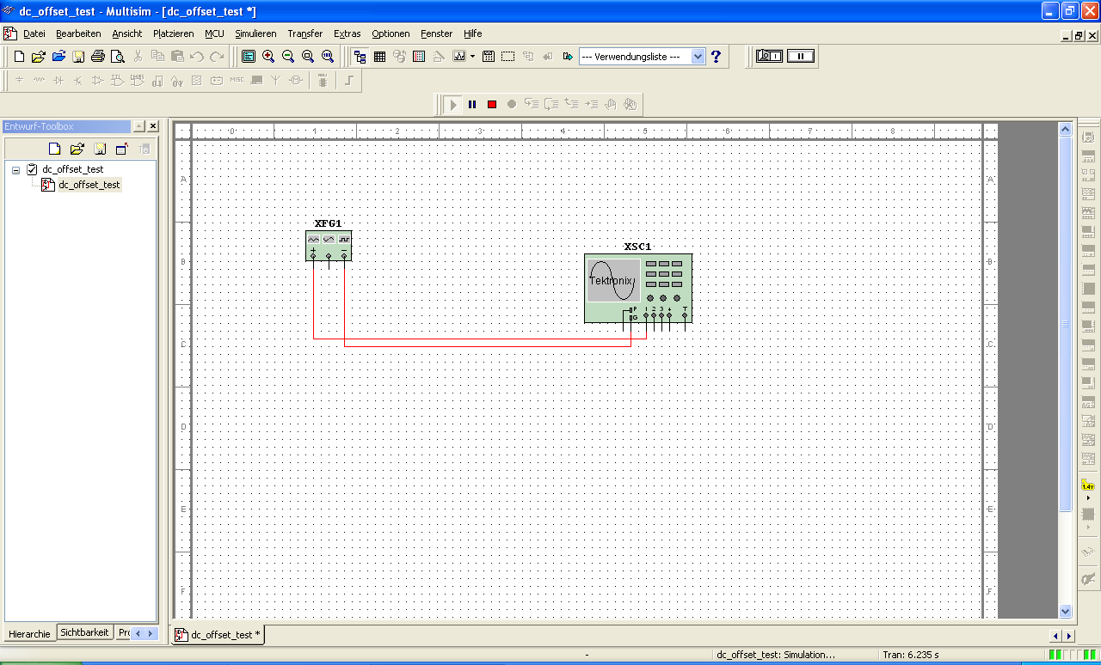Screen dimensions: 1101x665
Task: Create new design in Entwurf-Toolbox
Action: click(54, 149)
